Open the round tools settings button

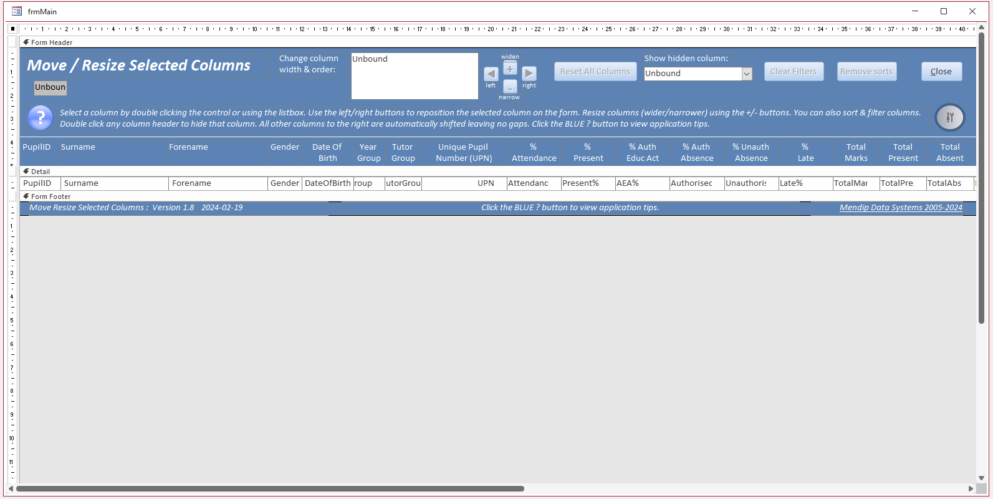[950, 117]
